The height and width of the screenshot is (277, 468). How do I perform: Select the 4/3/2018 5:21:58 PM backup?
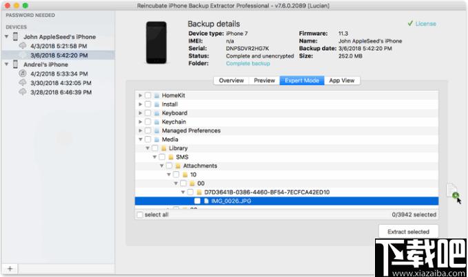click(59, 46)
